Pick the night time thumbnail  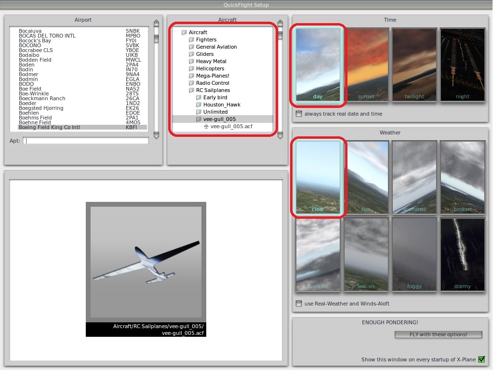click(462, 65)
